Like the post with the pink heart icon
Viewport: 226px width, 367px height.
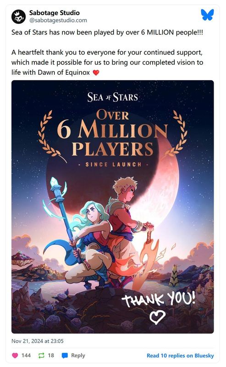click(15, 355)
